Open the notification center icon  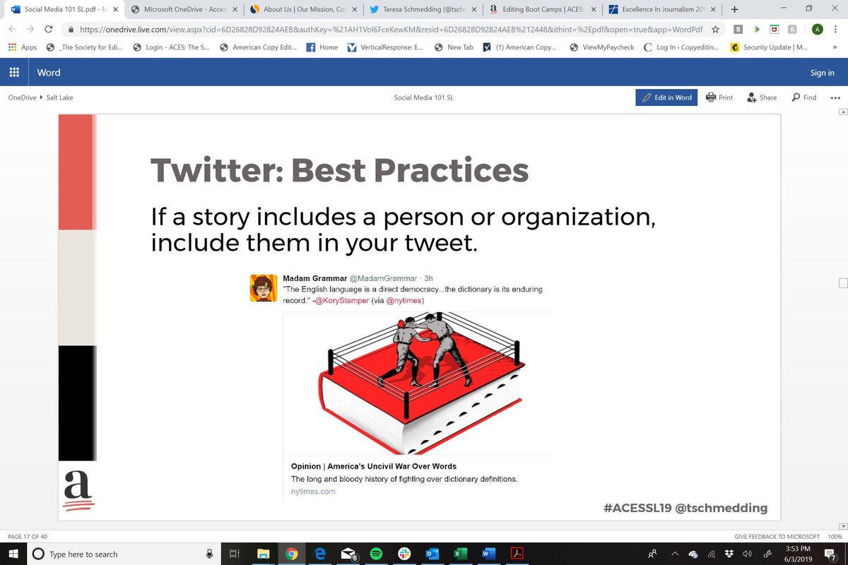pyautogui.click(x=830, y=554)
